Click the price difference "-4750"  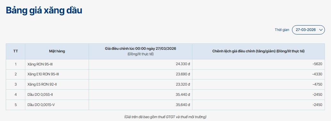click(x=318, y=84)
